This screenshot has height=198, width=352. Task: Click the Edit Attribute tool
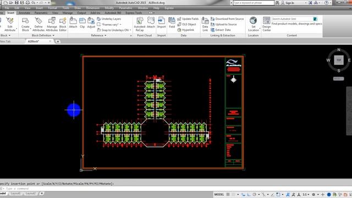[10, 24]
